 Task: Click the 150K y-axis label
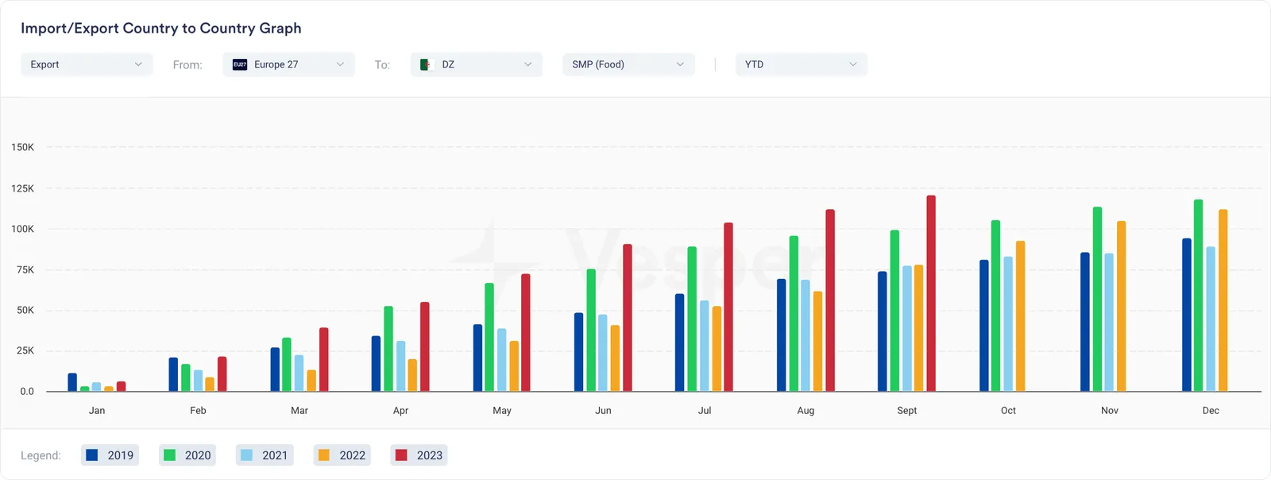[x=22, y=147]
